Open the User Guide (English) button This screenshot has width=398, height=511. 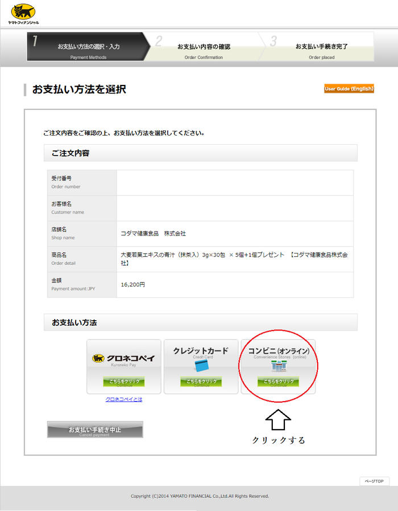pos(349,89)
